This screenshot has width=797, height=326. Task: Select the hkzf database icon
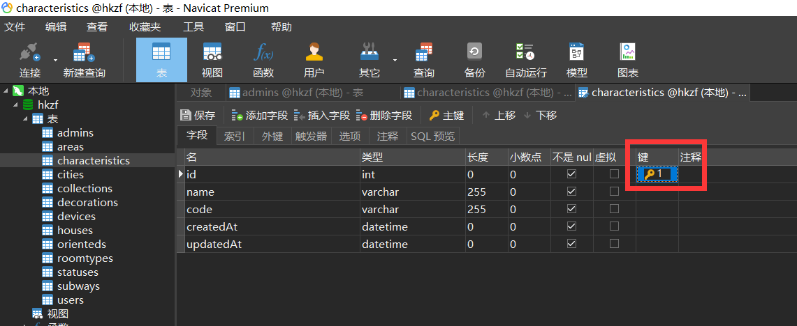[x=29, y=105]
